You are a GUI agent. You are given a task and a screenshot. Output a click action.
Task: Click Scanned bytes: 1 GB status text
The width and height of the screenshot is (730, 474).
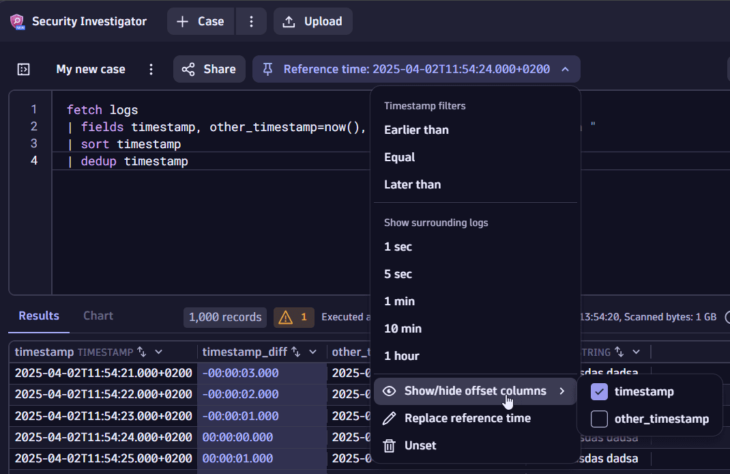point(671,318)
